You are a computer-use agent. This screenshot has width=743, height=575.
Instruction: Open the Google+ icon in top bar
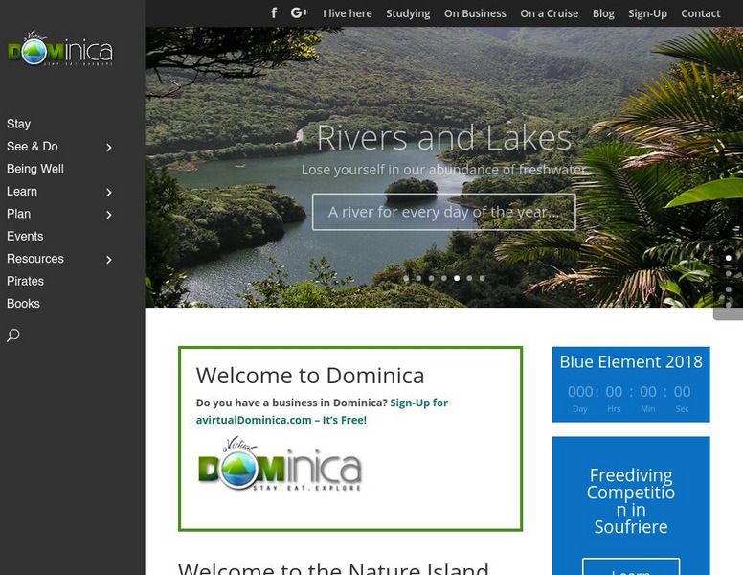tap(300, 12)
